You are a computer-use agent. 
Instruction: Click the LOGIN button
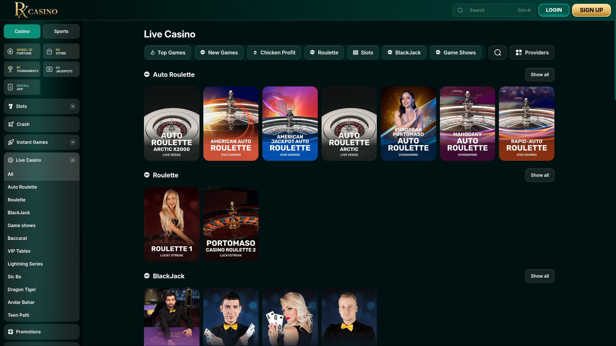pos(554,10)
